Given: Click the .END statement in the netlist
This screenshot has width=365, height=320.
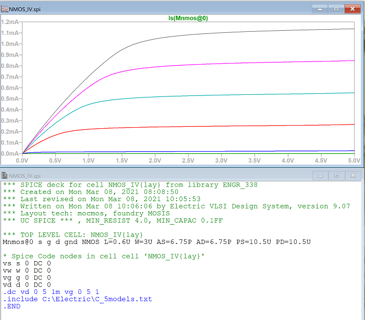Looking at the screenshot, I should coord(11,306).
